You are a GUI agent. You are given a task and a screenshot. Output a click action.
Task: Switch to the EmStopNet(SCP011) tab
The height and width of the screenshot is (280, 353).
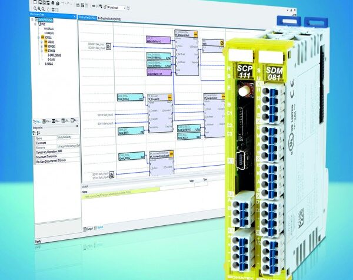pos(87,18)
